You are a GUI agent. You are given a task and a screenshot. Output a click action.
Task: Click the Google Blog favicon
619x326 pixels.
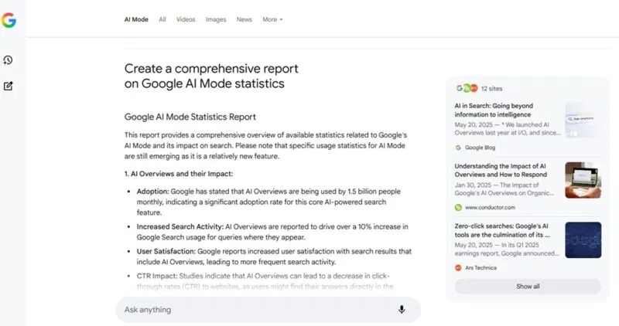(x=458, y=147)
